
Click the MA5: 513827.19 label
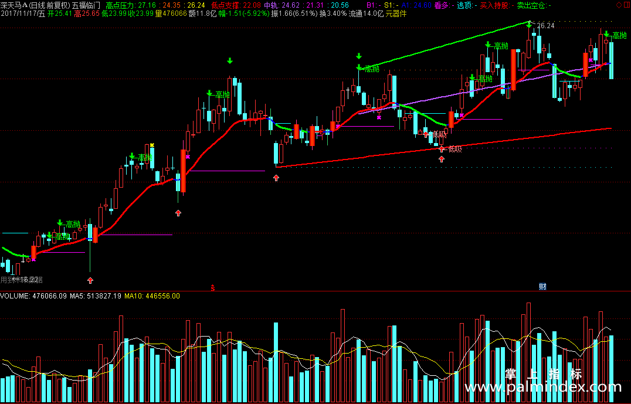pyautogui.click(x=96, y=296)
